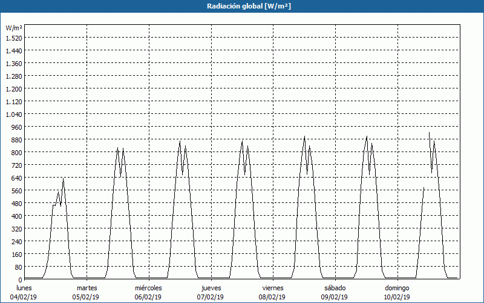The height and width of the screenshot is (303, 484).
Task: Select the 1.200 y-axis value
Action: coord(14,88)
